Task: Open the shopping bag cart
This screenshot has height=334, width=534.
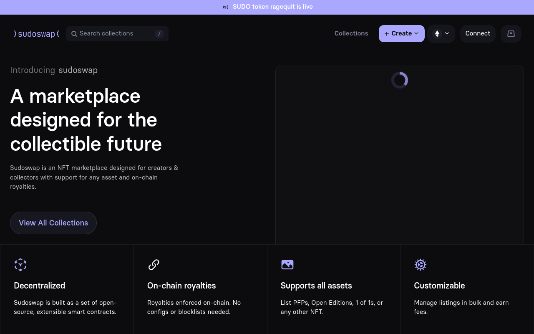Action: (511, 34)
